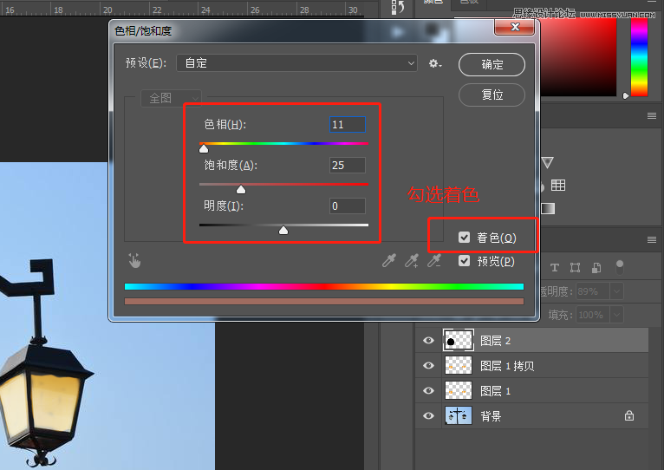Screen dimensions: 664x470
Task: Click the shape layer filter icon
Action: click(x=575, y=267)
